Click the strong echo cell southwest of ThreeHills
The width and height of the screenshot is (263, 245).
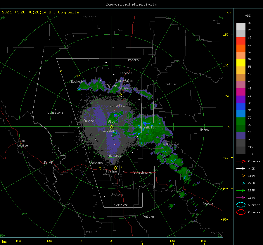click(x=131, y=134)
